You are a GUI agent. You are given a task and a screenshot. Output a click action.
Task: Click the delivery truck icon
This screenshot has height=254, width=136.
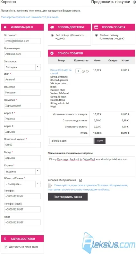(52, 27)
